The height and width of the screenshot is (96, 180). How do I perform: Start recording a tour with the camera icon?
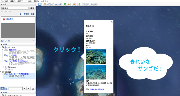60,4
